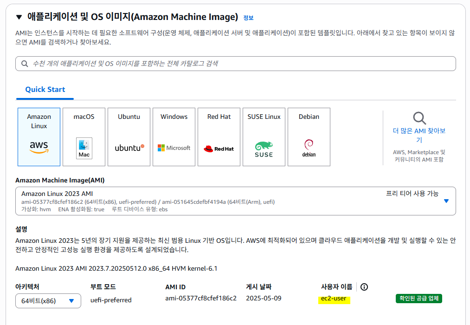Click the 설명 heading
The image size is (470, 325).
(21, 229)
